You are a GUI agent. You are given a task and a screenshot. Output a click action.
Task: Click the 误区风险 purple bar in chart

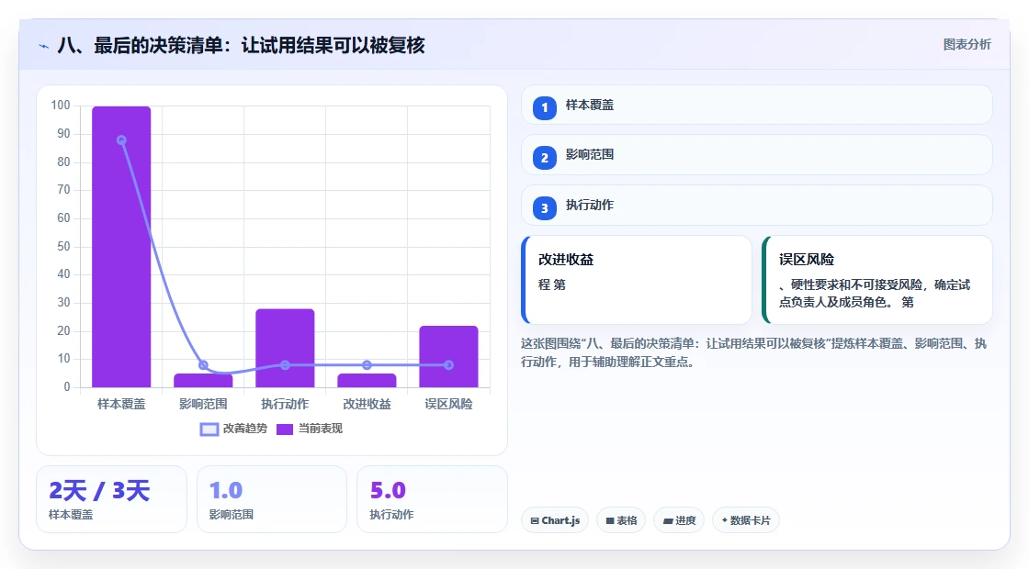click(449, 357)
